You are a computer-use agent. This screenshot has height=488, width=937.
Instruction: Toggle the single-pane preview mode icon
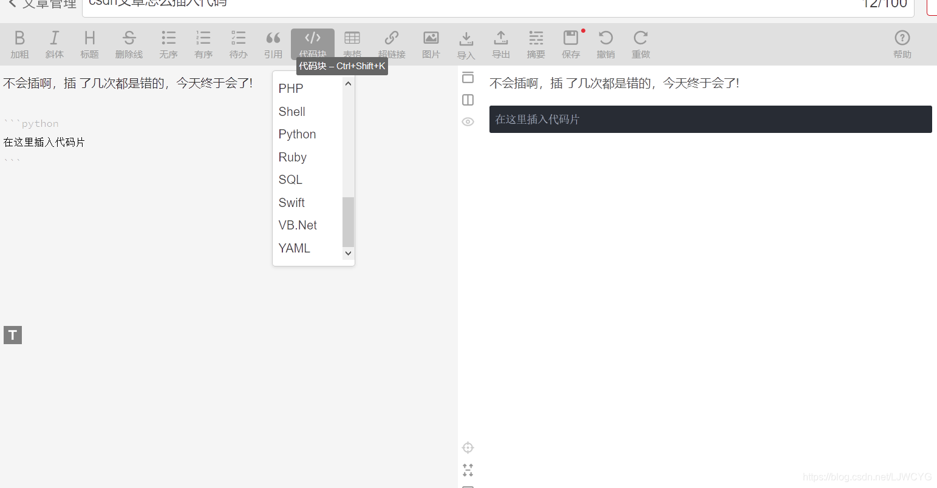468,78
